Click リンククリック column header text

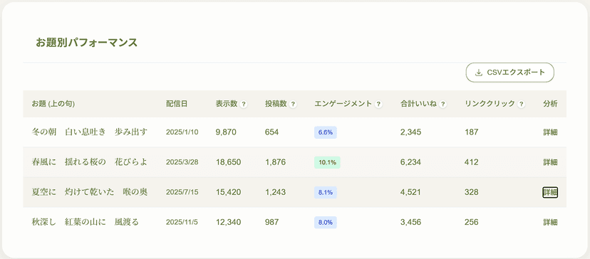pyautogui.click(x=490, y=104)
